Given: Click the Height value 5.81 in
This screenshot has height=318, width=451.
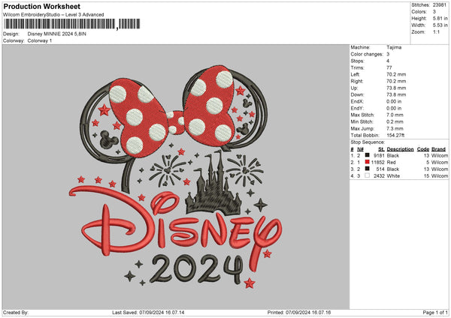Looking at the screenshot, I should click(440, 18).
